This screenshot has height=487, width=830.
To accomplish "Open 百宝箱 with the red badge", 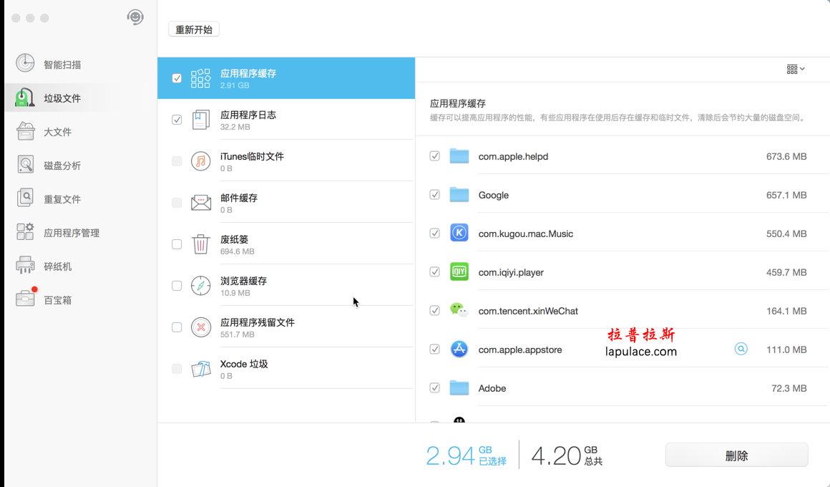I will click(43, 299).
